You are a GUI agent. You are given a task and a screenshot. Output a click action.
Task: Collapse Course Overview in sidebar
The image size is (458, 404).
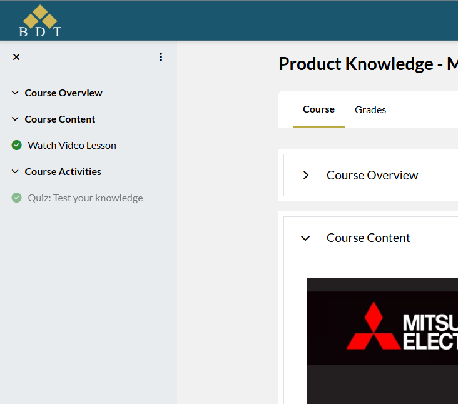[x=15, y=93]
